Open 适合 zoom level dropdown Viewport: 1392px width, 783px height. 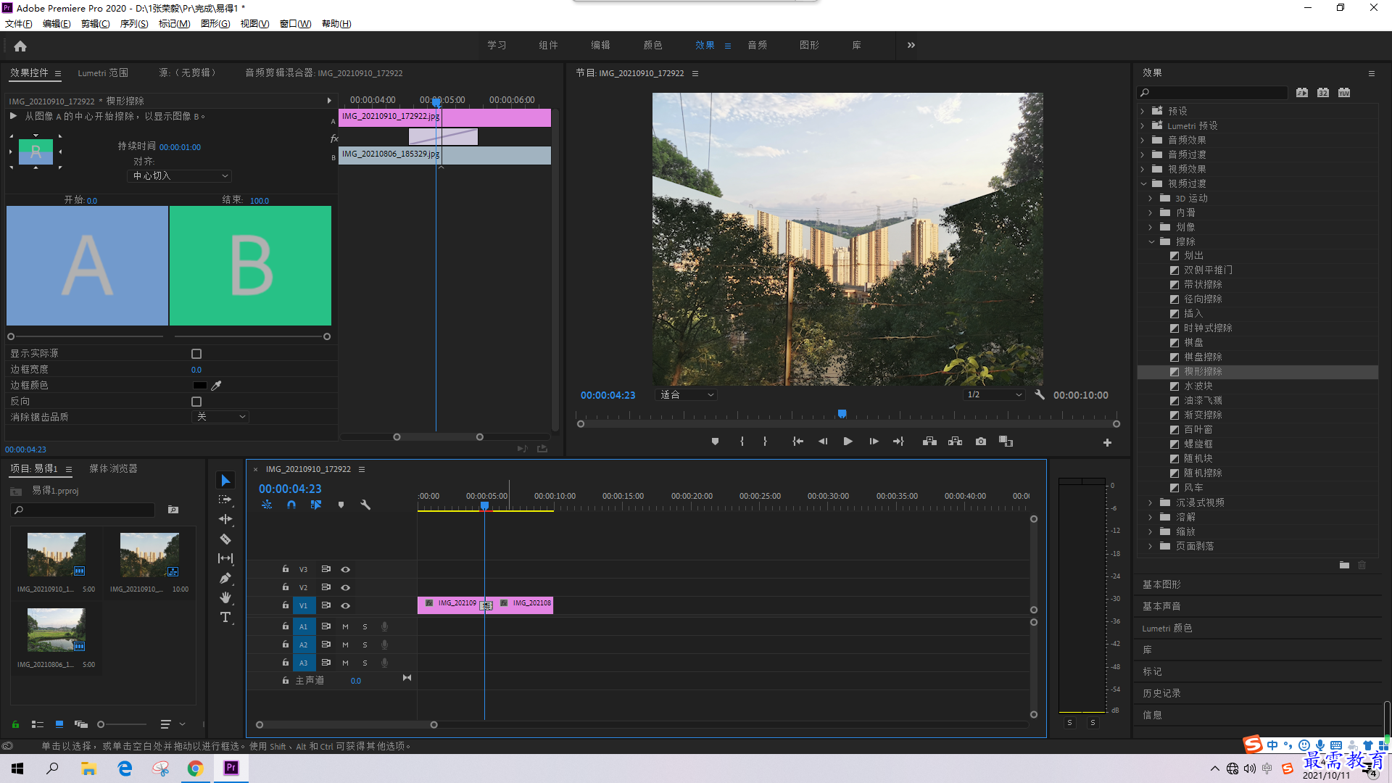(686, 395)
